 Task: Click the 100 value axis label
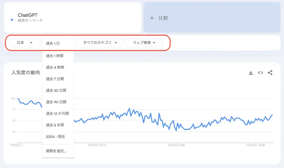13,98
